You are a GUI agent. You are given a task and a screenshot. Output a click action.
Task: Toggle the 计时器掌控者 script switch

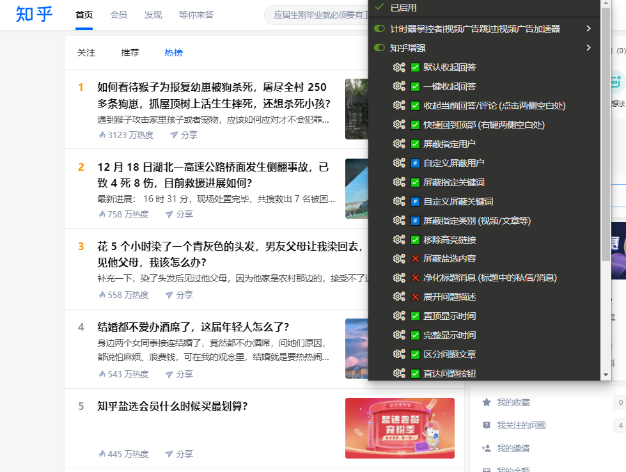(379, 28)
